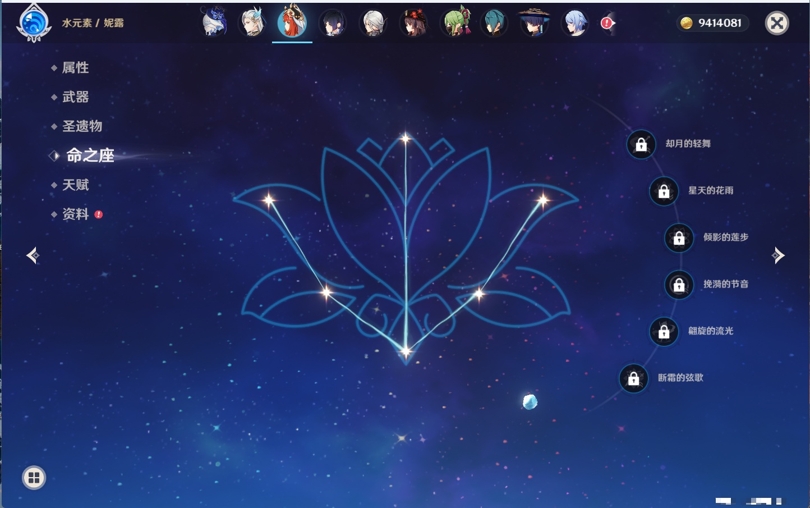The width and height of the screenshot is (810, 508).
Task: Inspect locked constellation 断霜的弦歌
Action: click(x=633, y=378)
